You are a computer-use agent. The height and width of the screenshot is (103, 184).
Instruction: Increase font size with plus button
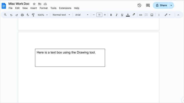[105, 15]
